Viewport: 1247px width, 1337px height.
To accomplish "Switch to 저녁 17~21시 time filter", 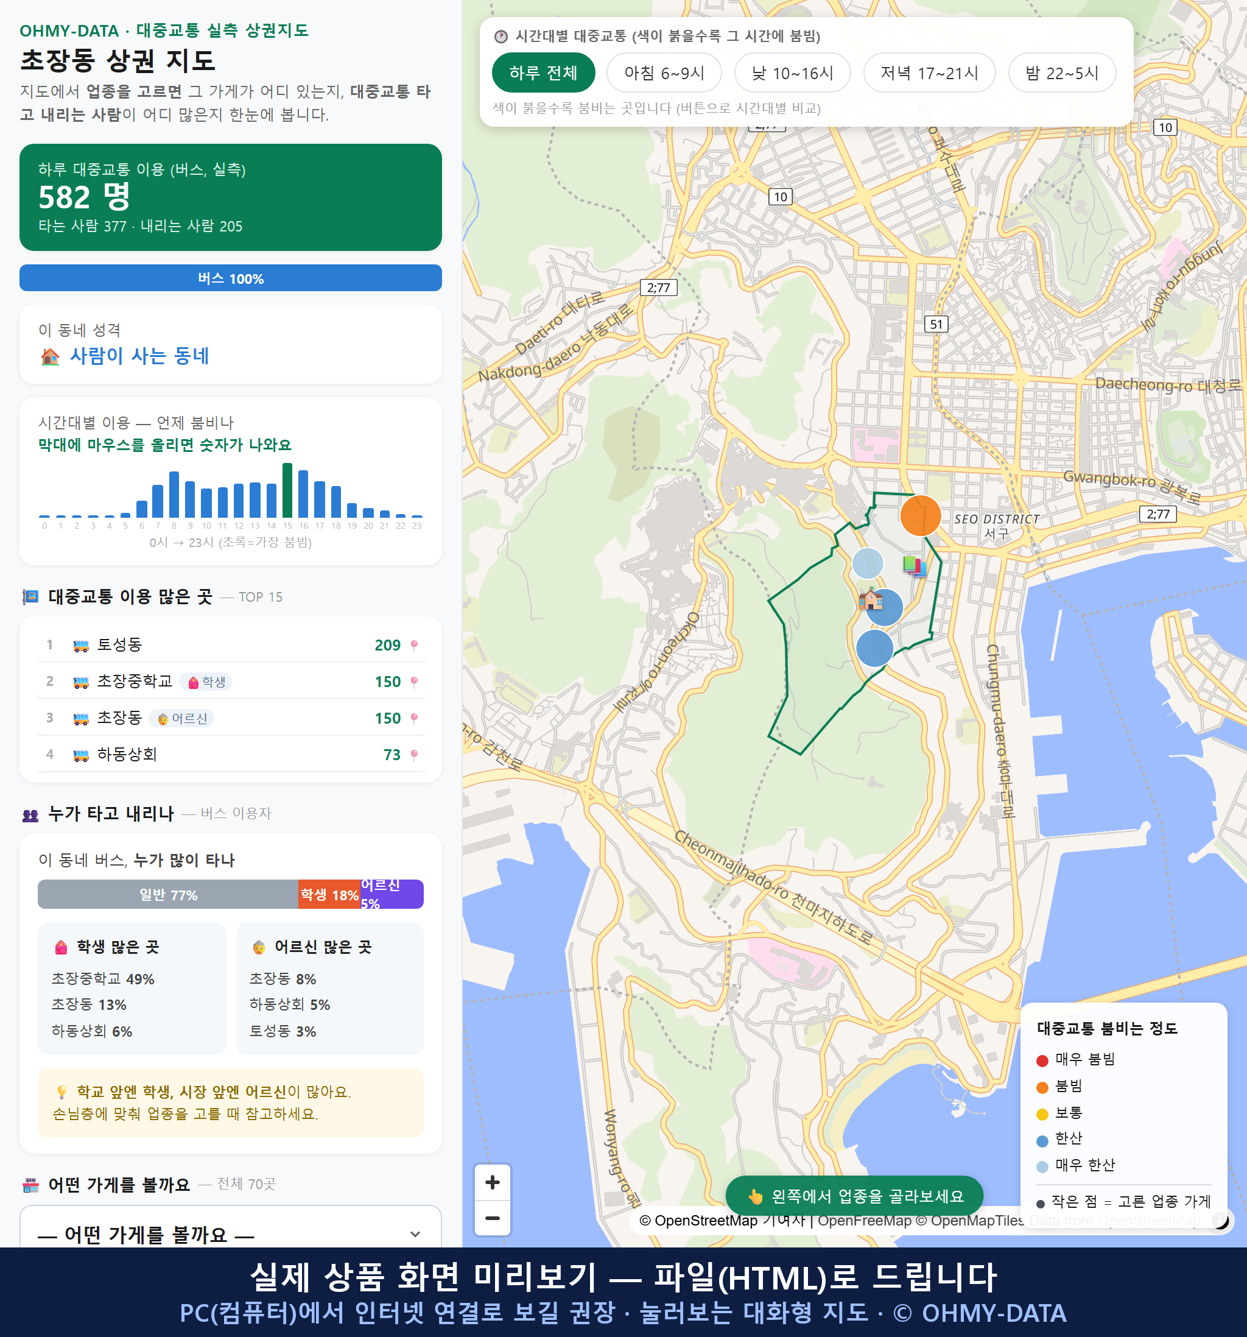I will pyautogui.click(x=929, y=72).
